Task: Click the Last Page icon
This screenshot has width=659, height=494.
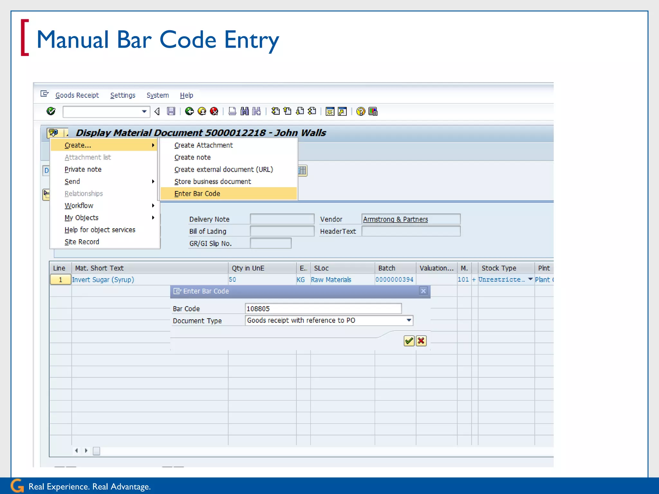Action: [312, 111]
